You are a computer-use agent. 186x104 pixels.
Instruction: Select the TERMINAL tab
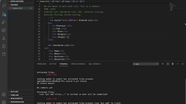pos(64,64)
